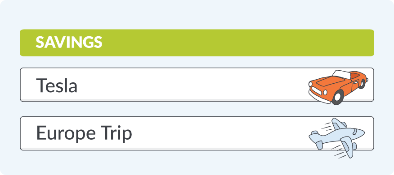394x175 pixels.
Task: Click the Europe Trip label text
Action: point(84,134)
